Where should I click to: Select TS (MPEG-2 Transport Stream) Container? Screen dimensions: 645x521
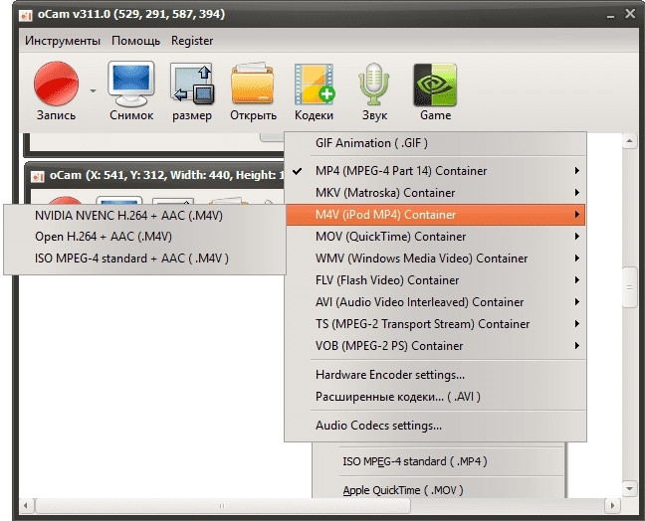(x=435, y=324)
